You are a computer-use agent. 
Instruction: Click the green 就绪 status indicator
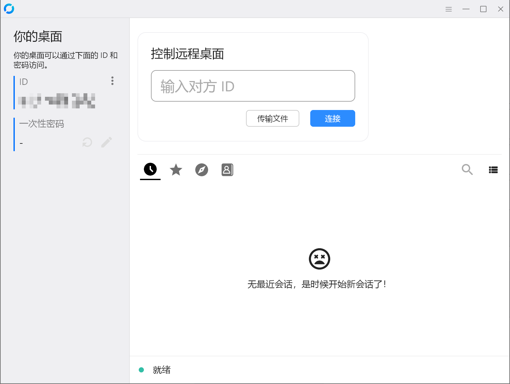coord(141,370)
